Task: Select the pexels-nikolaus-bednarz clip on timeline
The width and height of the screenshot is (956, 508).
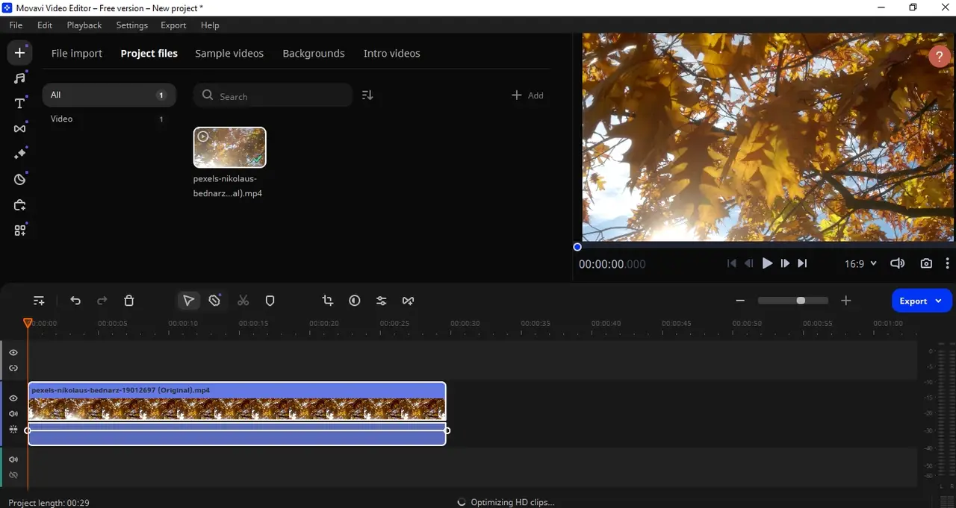Action: [237, 414]
